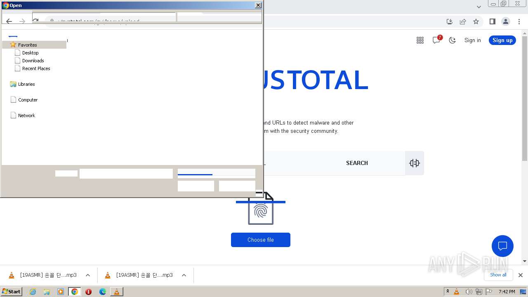Click the 7:42 PM clock
Screen dimensions: 528x297
[x=507, y=292]
